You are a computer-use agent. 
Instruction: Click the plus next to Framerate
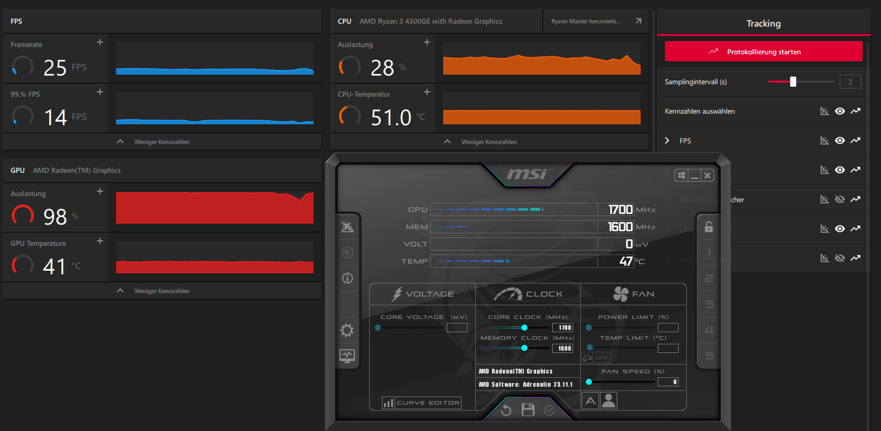click(x=100, y=42)
